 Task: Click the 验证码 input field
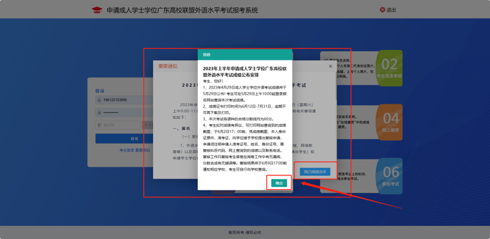(x=118, y=125)
